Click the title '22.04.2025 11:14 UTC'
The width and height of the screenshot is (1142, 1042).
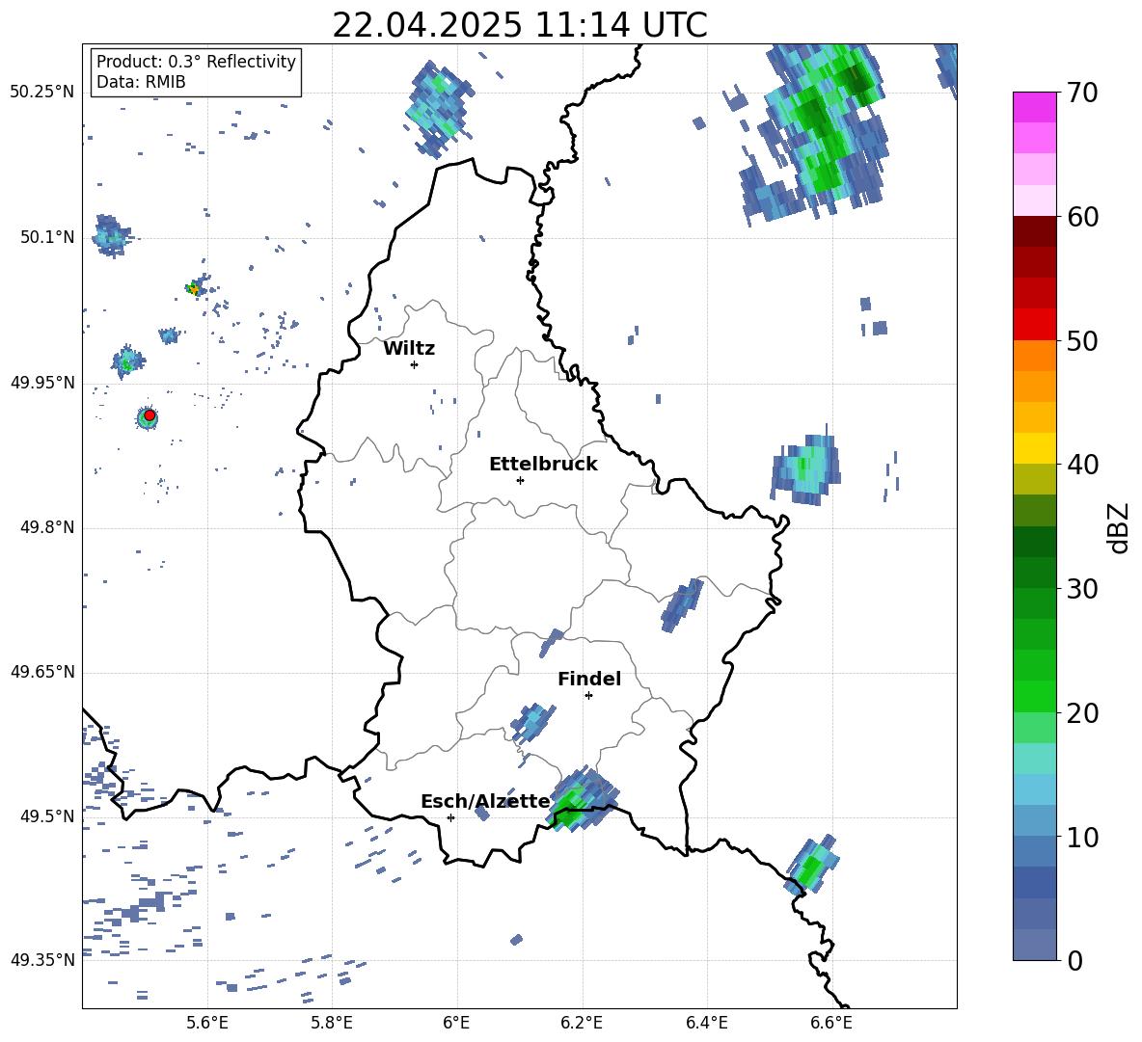coord(519,25)
